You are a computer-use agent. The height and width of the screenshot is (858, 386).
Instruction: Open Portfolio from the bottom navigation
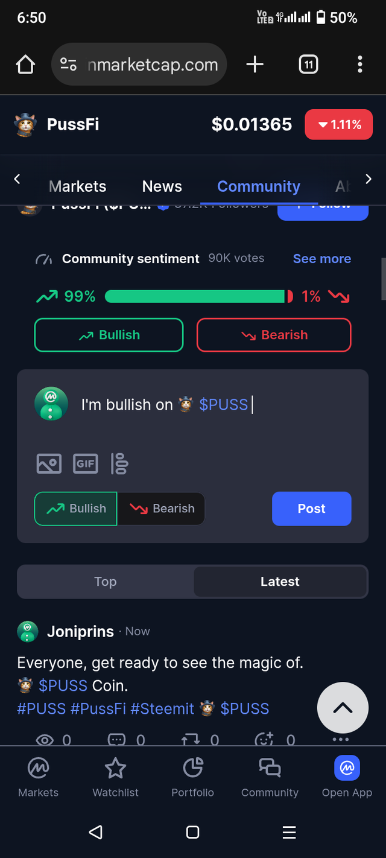click(192, 778)
